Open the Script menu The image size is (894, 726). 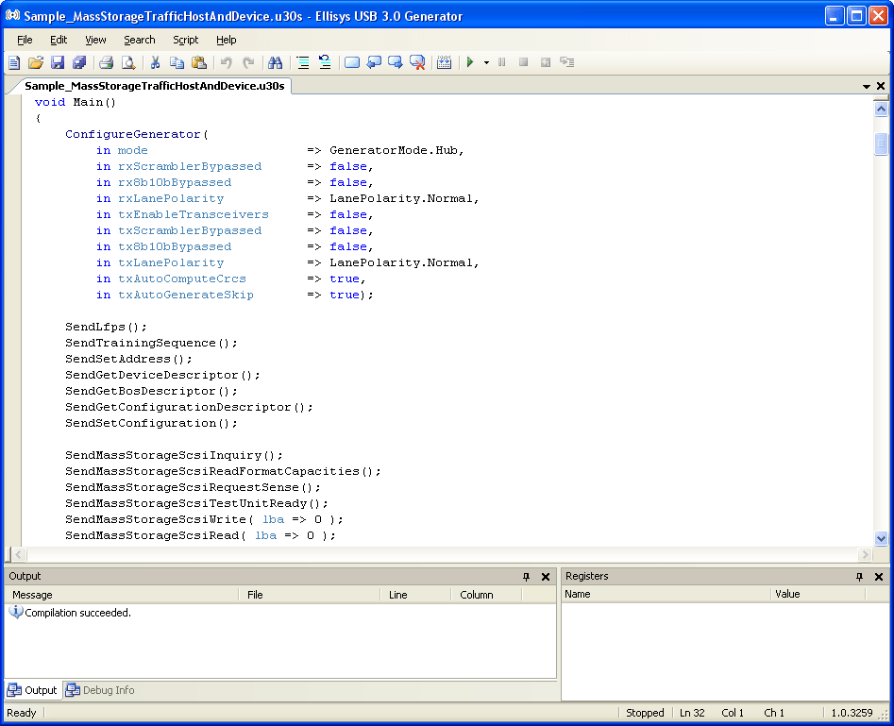point(185,40)
